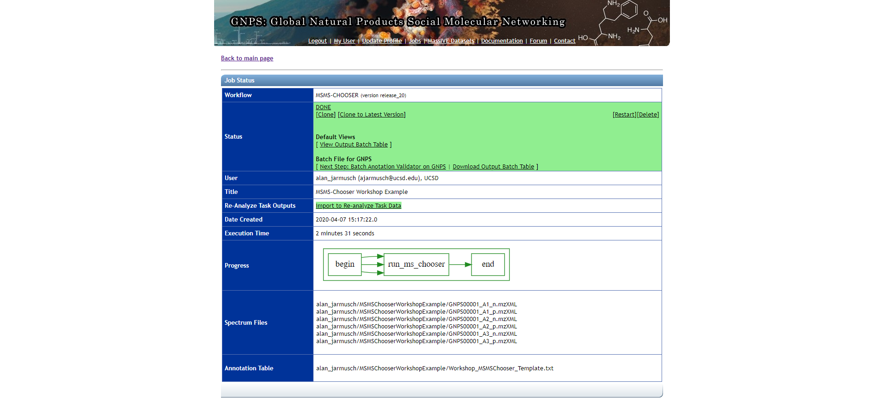
Task: Click the Default Views heading
Action: coord(335,137)
